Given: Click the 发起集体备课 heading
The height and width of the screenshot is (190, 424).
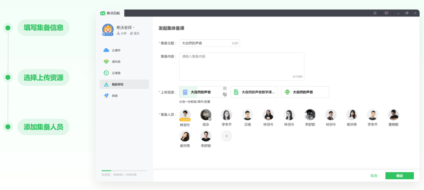Looking at the screenshot, I should [x=171, y=28].
